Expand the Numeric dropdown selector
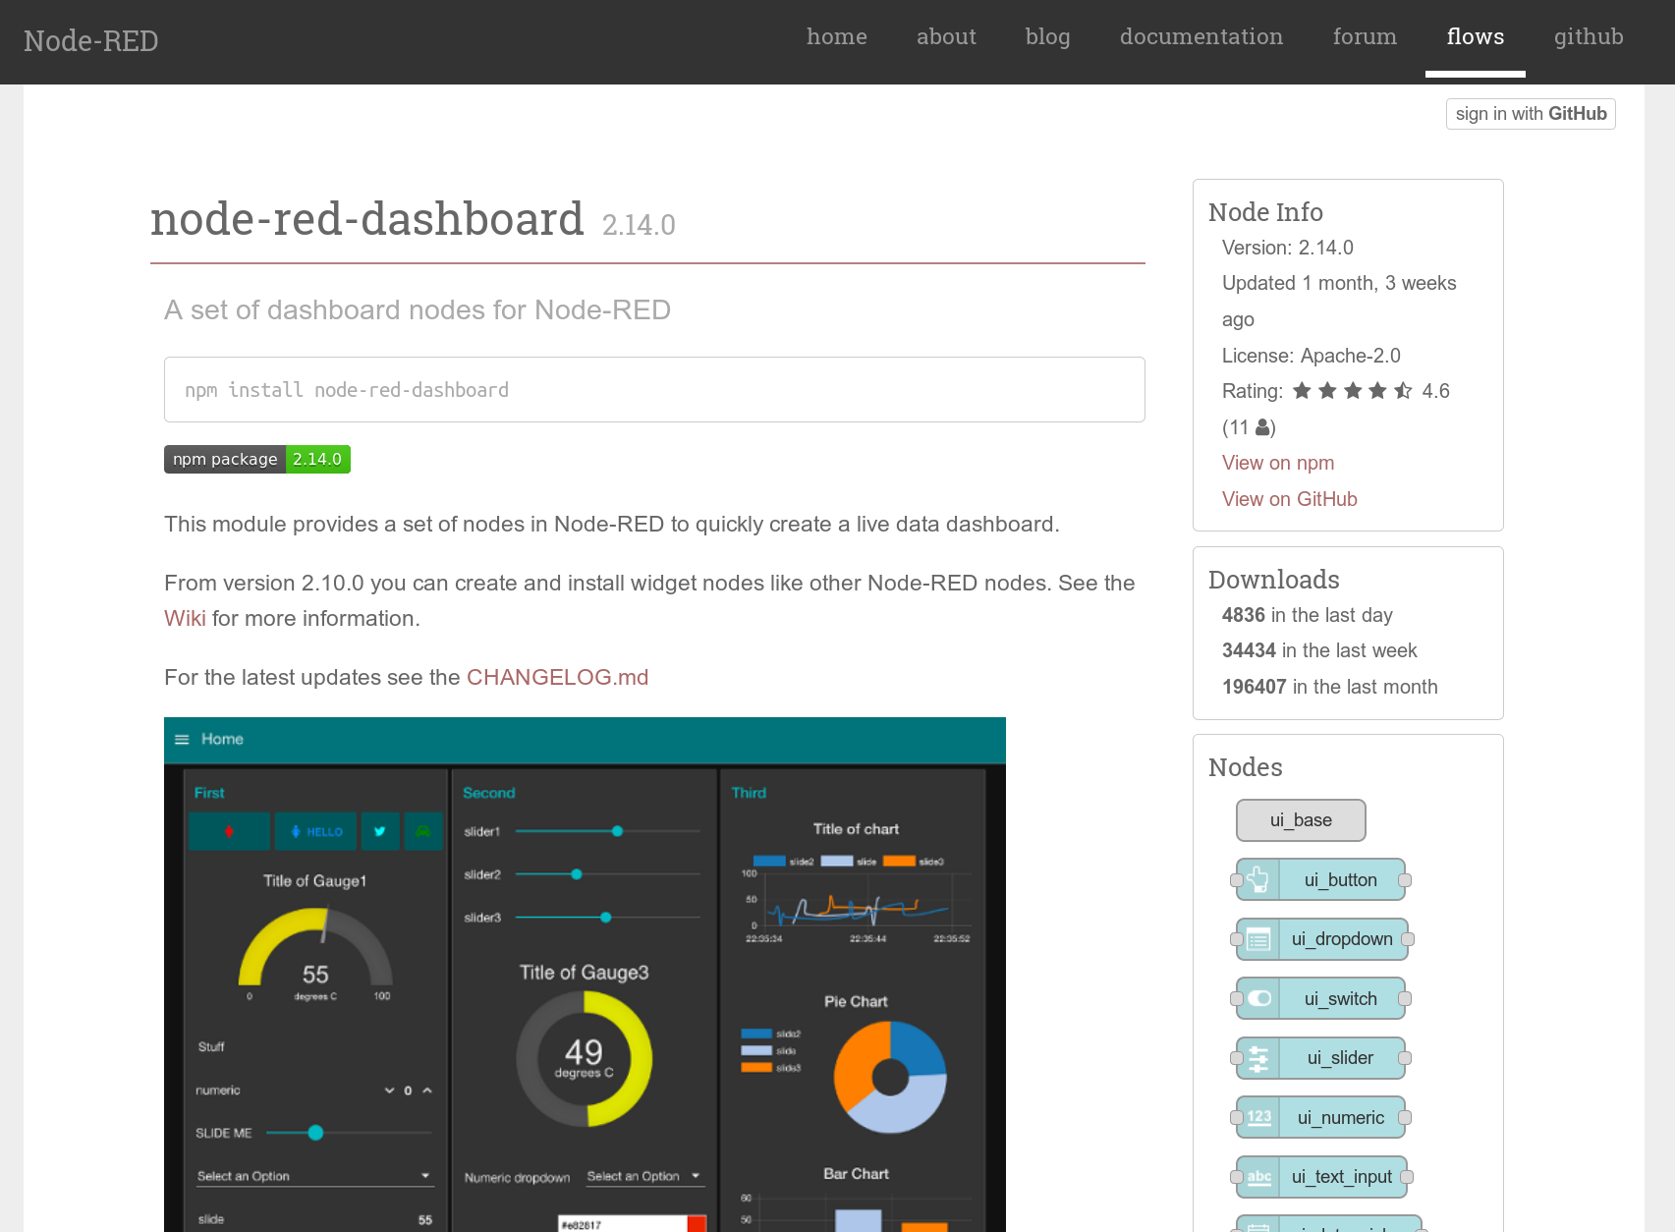The image size is (1675, 1232). click(x=643, y=1176)
